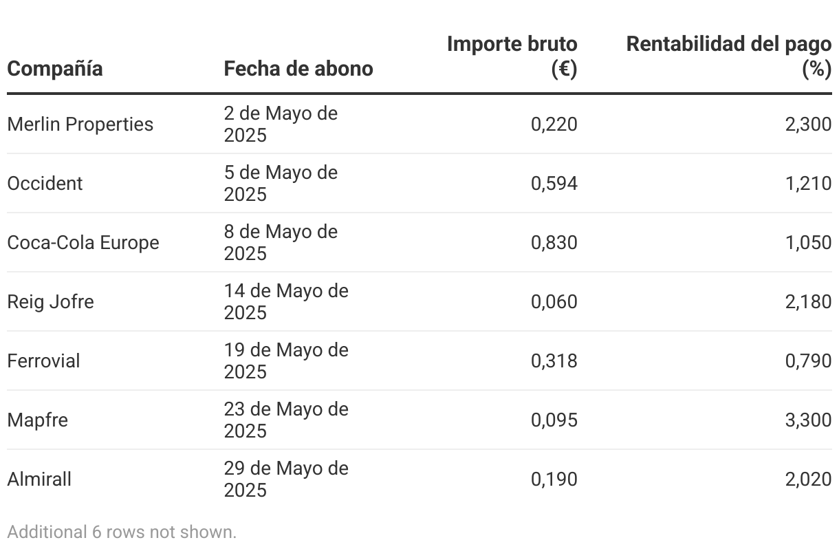Screen dimensions: 839x549
Task: Click the Merlin Properties company cell
Action: pos(80,125)
